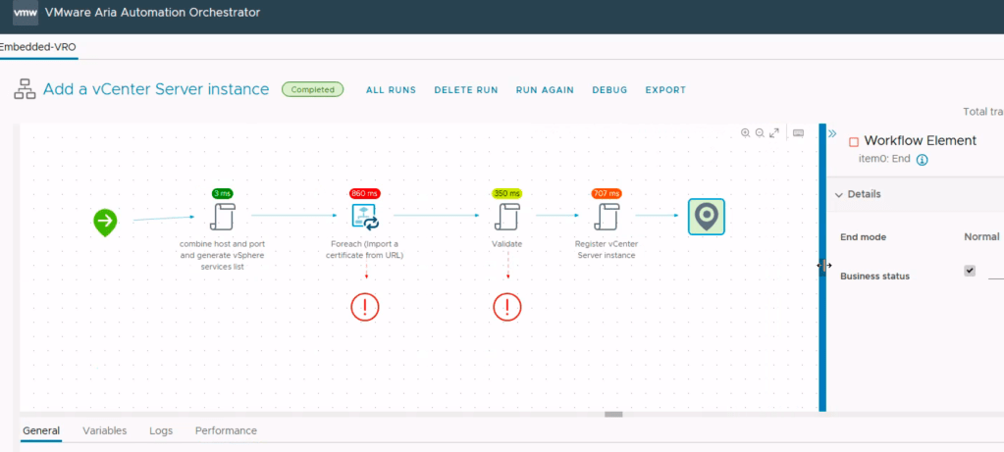Open the keyboard shortcuts icon

pos(798,133)
